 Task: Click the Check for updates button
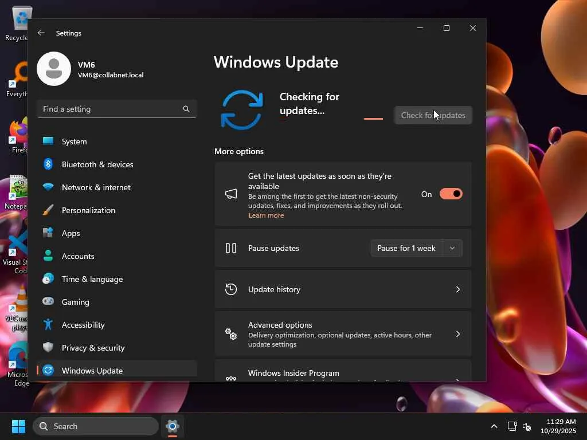point(433,115)
